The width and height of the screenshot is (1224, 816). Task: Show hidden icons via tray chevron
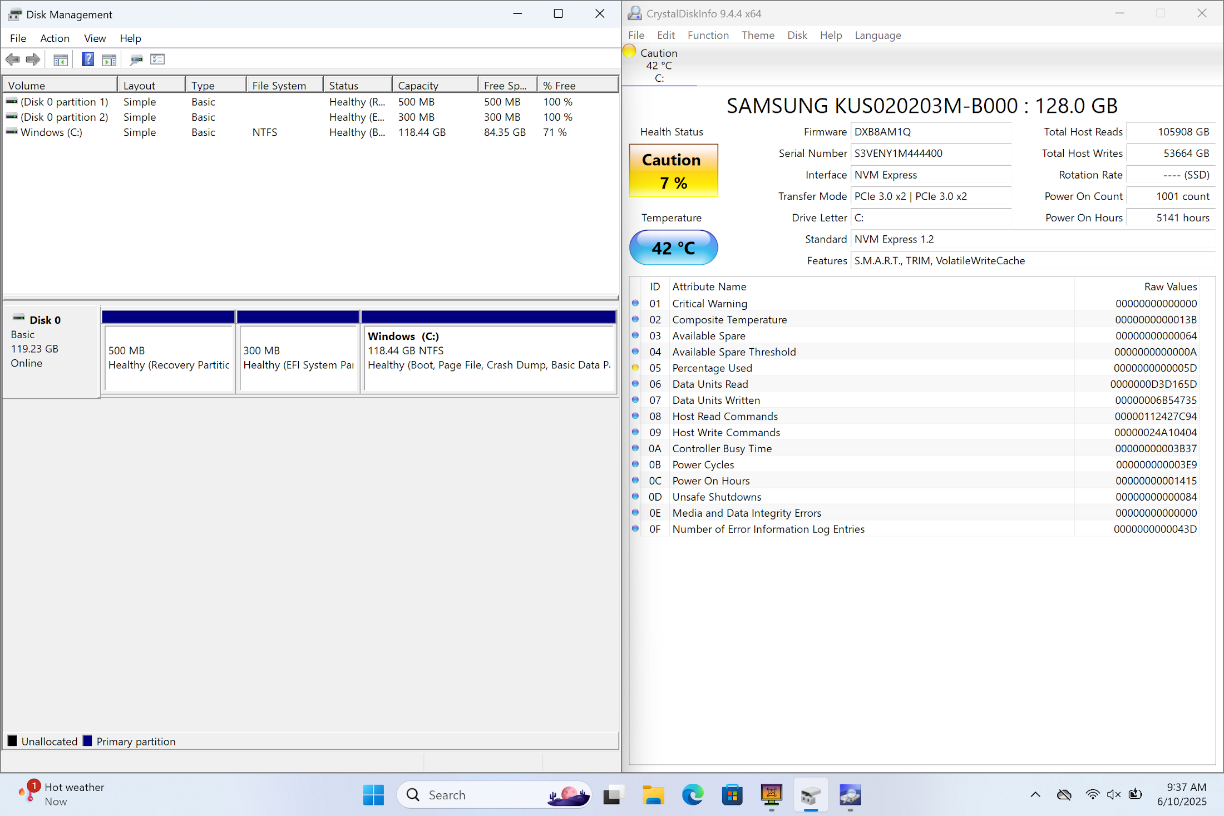[1035, 794]
